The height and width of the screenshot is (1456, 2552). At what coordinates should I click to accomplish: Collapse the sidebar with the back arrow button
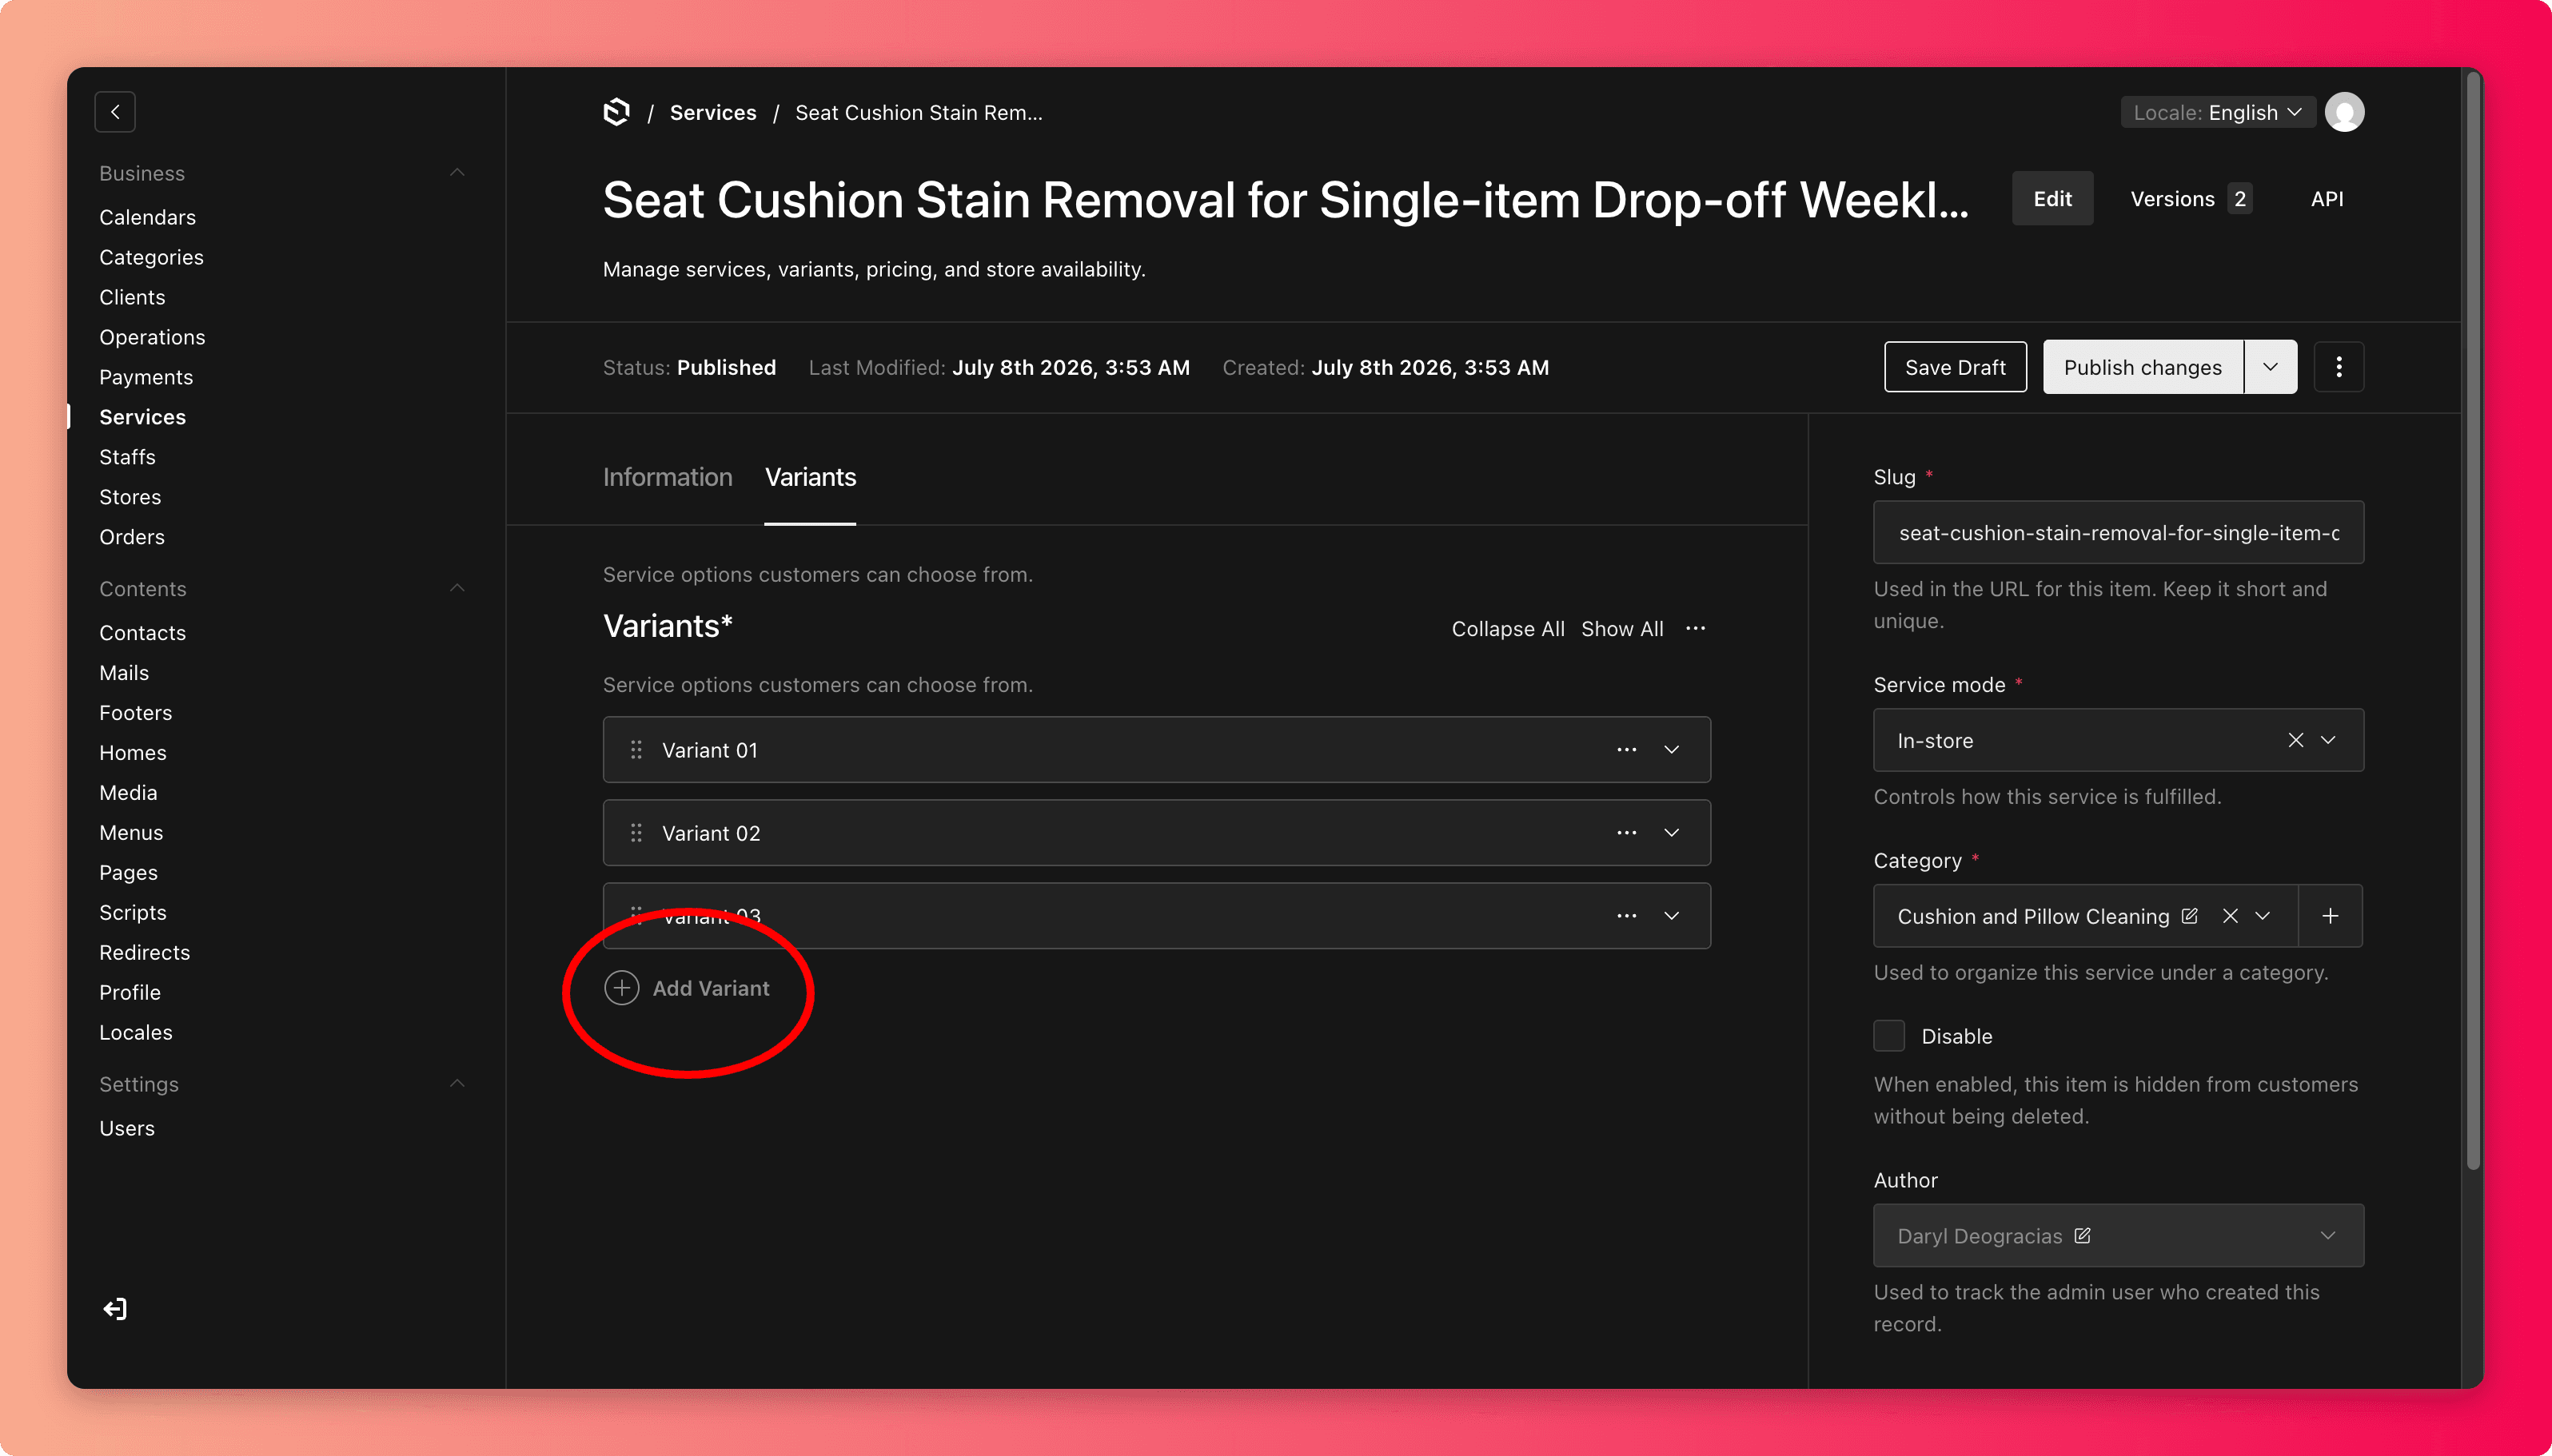pos(115,112)
